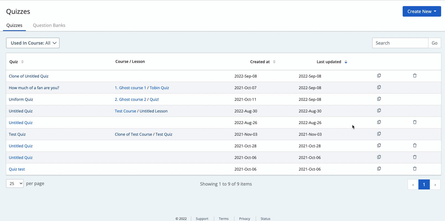Image resolution: width=445 pixels, height=221 pixels.
Task: Switch to the Question Banks tab
Action: pyautogui.click(x=49, y=25)
